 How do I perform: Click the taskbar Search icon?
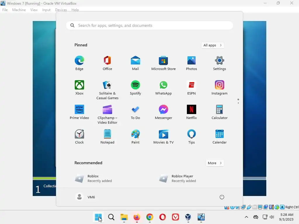coord(111,217)
